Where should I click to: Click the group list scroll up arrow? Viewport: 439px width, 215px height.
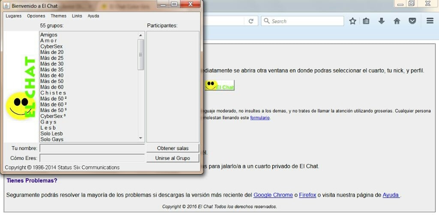pyautogui.click(x=141, y=35)
